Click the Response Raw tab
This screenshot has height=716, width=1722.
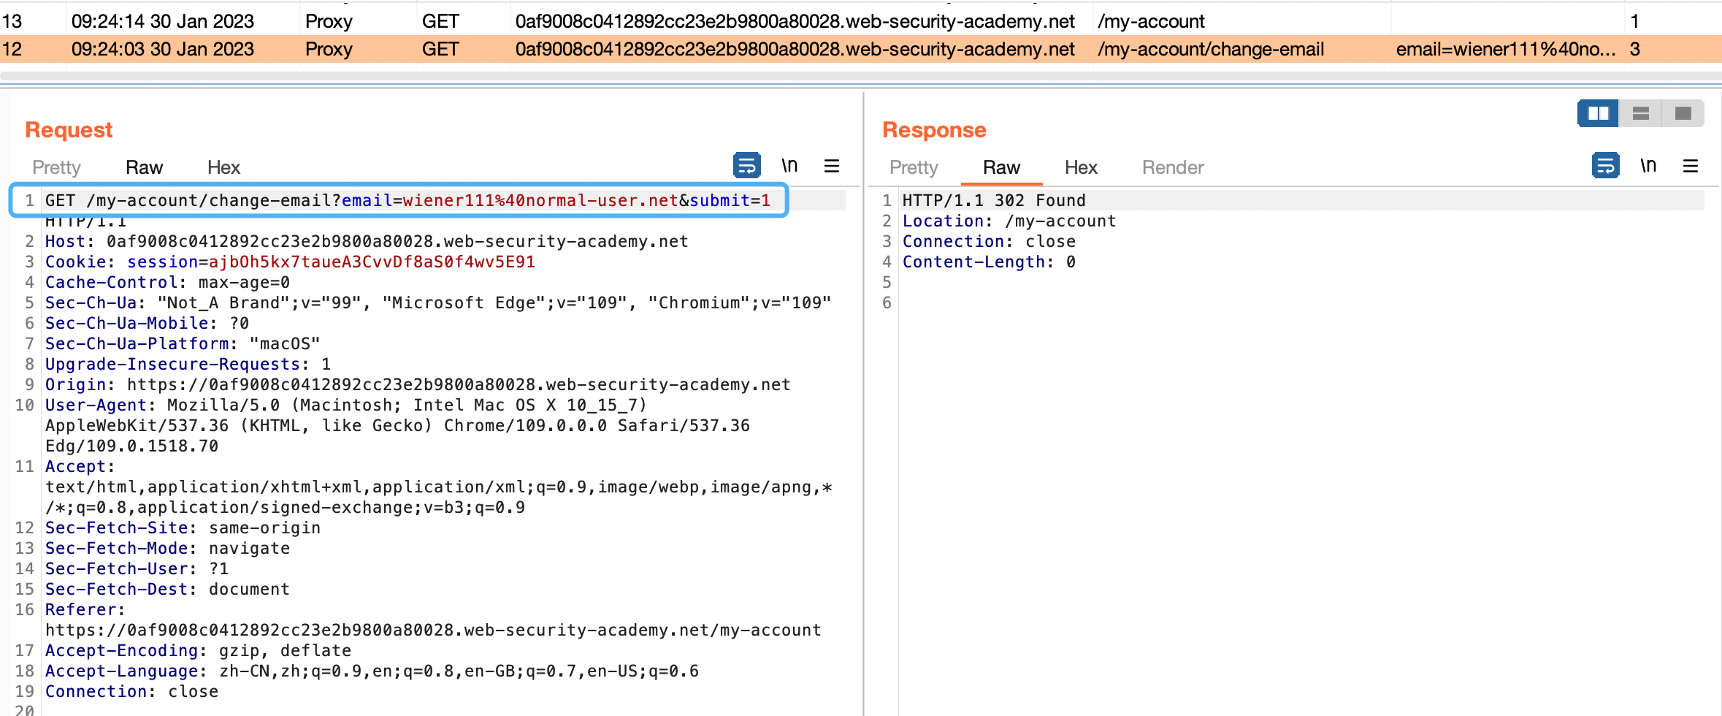(x=1001, y=167)
